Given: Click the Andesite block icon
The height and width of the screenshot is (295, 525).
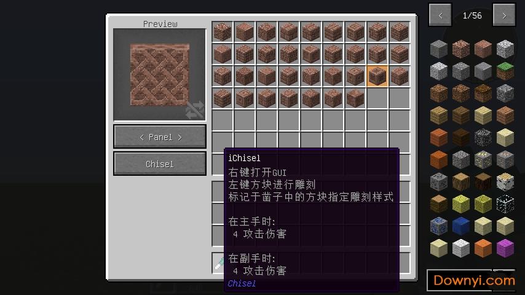Looking at the screenshot, I should (x=460, y=71).
